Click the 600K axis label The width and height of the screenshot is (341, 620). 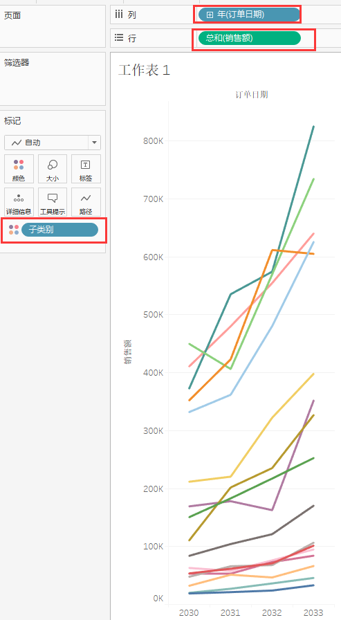(x=153, y=257)
